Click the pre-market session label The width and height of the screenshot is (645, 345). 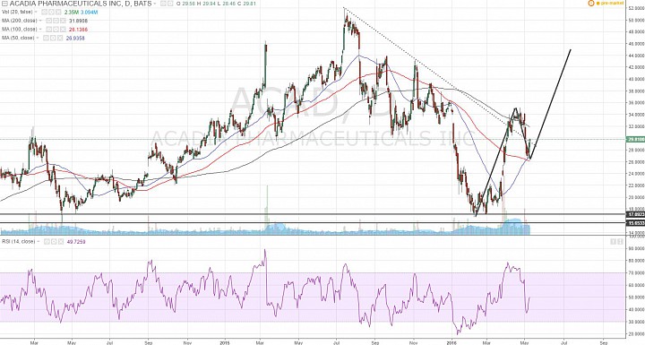tap(612, 4)
